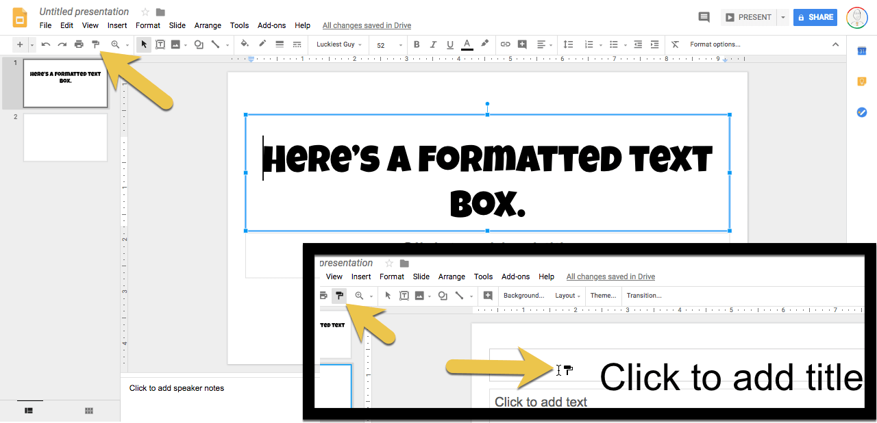Collapse the toolbar with the chevron

pos(835,44)
